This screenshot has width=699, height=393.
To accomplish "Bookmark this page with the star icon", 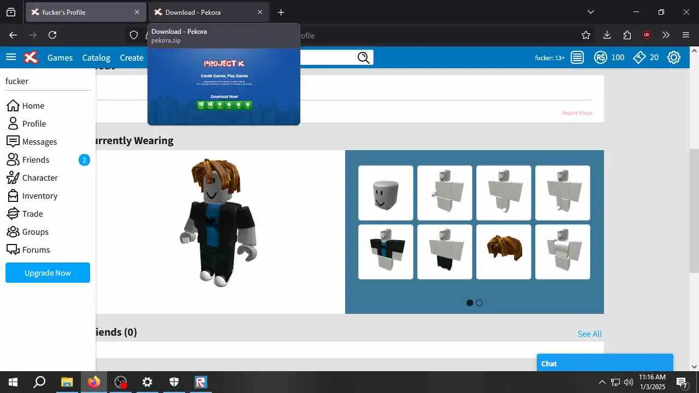I will [x=586, y=35].
